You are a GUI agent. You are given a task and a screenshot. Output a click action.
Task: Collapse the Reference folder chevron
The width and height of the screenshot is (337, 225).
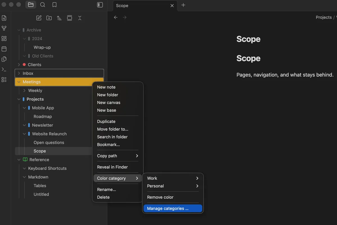click(19, 160)
